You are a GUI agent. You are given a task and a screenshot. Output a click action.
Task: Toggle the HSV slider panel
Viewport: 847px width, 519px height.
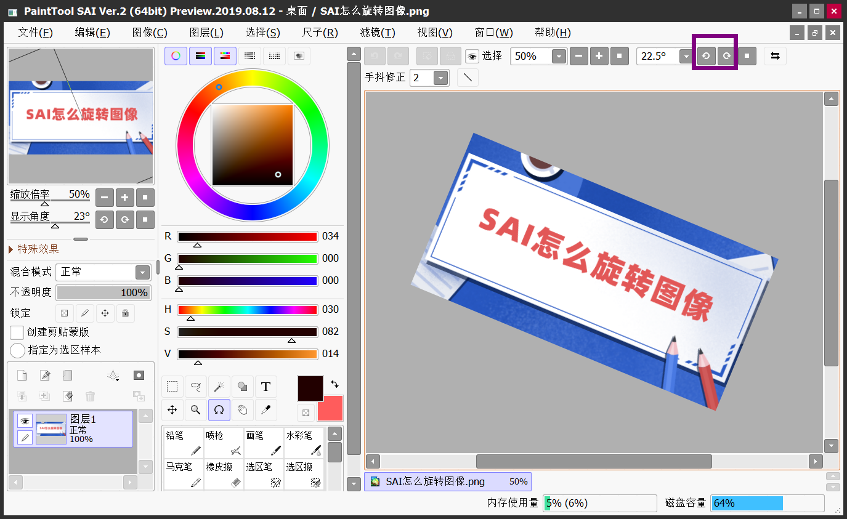(x=225, y=56)
